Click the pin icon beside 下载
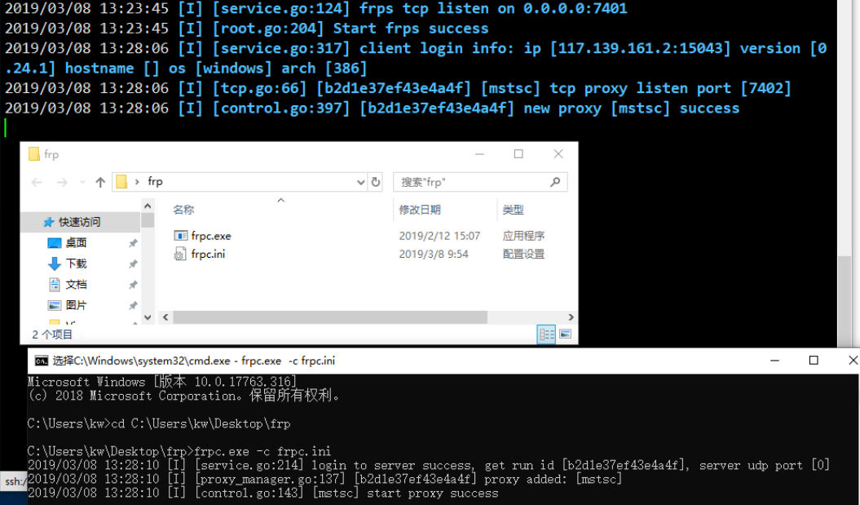The image size is (860, 505). coord(133,264)
